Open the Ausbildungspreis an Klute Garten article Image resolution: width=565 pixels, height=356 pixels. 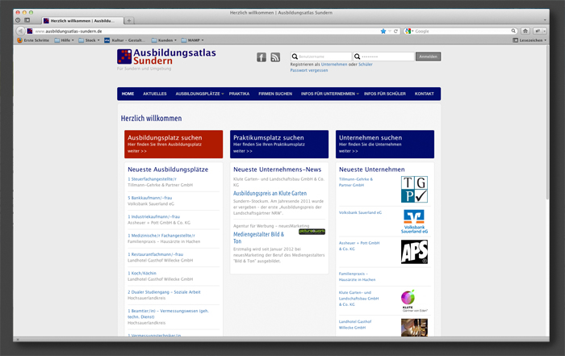click(x=270, y=194)
